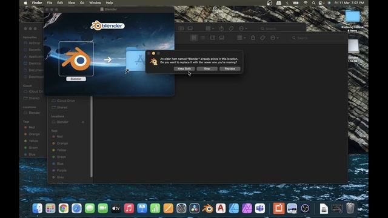This screenshot has height=218, width=388.
Task: Open Launchpad from the dock
Action: (50, 208)
